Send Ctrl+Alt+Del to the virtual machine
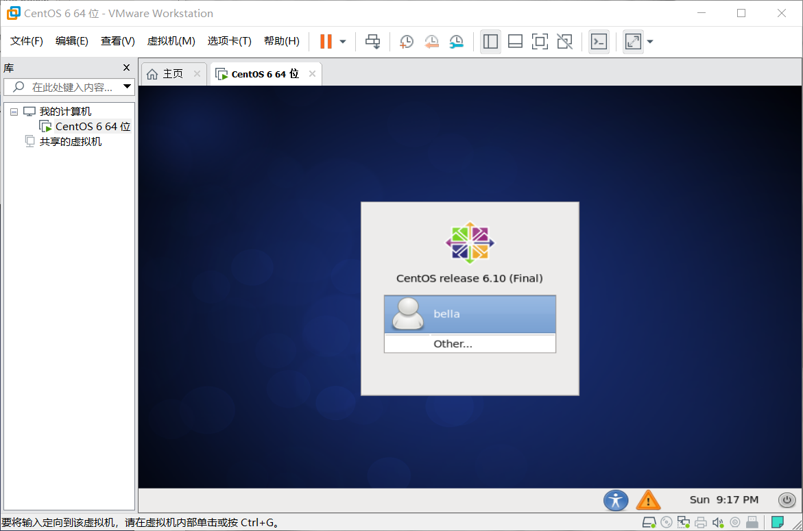This screenshot has width=803, height=531. coord(373,41)
